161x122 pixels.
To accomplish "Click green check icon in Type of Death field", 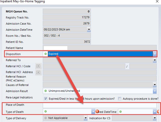I will coord(46,112).
